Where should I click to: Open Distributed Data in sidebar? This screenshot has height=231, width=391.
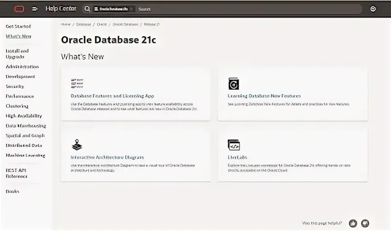coord(23,145)
